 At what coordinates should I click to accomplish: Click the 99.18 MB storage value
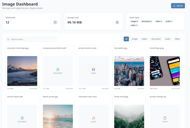[x=74, y=22]
